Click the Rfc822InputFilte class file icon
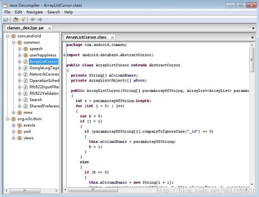259x197 pixels. pyautogui.click(x=26, y=87)
